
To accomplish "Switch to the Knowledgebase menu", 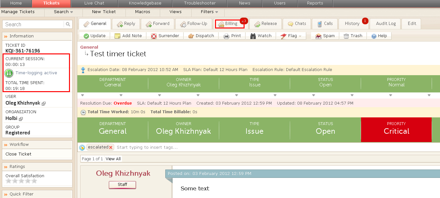I will [x=145, y=3].
